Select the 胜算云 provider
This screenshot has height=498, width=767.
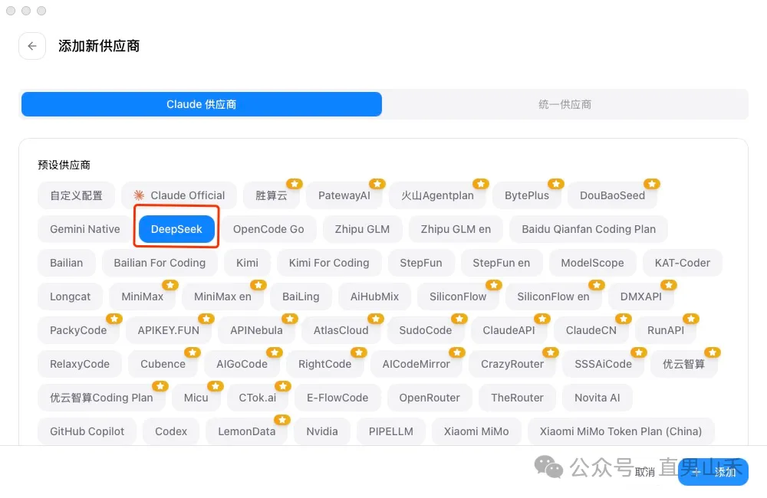[x=272, y=195]
